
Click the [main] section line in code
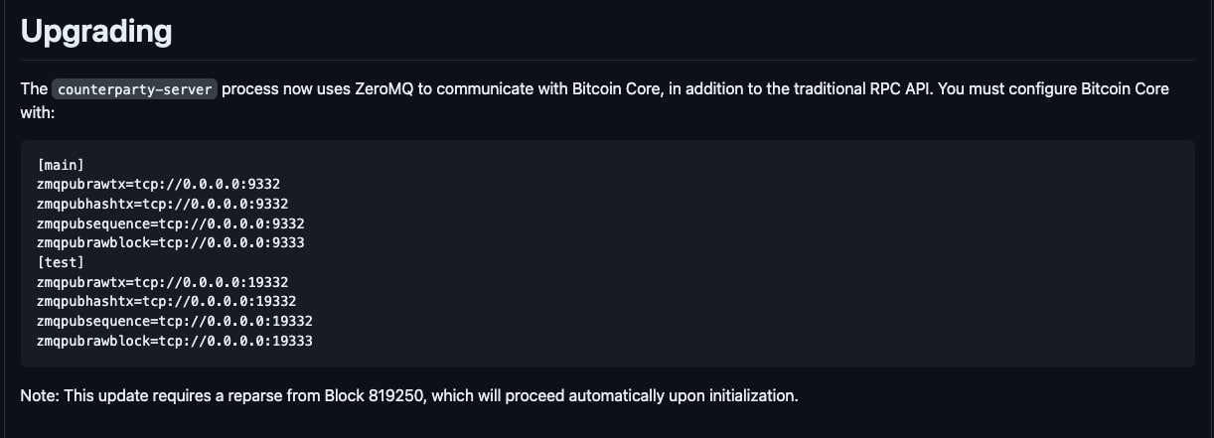click(60, 165)
